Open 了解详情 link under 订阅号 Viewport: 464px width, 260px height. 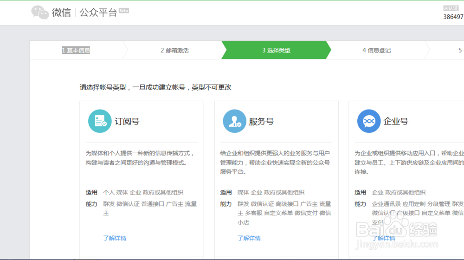click(115, 238)
